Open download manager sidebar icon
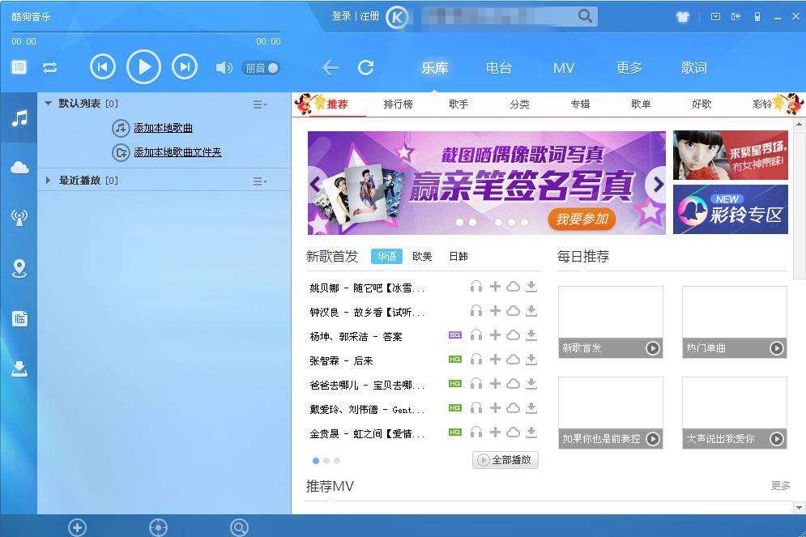This screenshot has width=806, height=537. 19,369
